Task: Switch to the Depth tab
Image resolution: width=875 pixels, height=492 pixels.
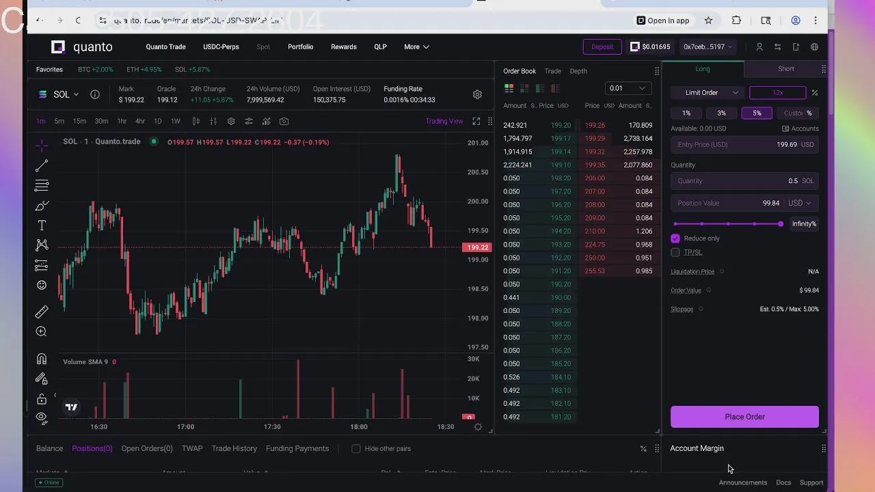Action: coord(578,71)
